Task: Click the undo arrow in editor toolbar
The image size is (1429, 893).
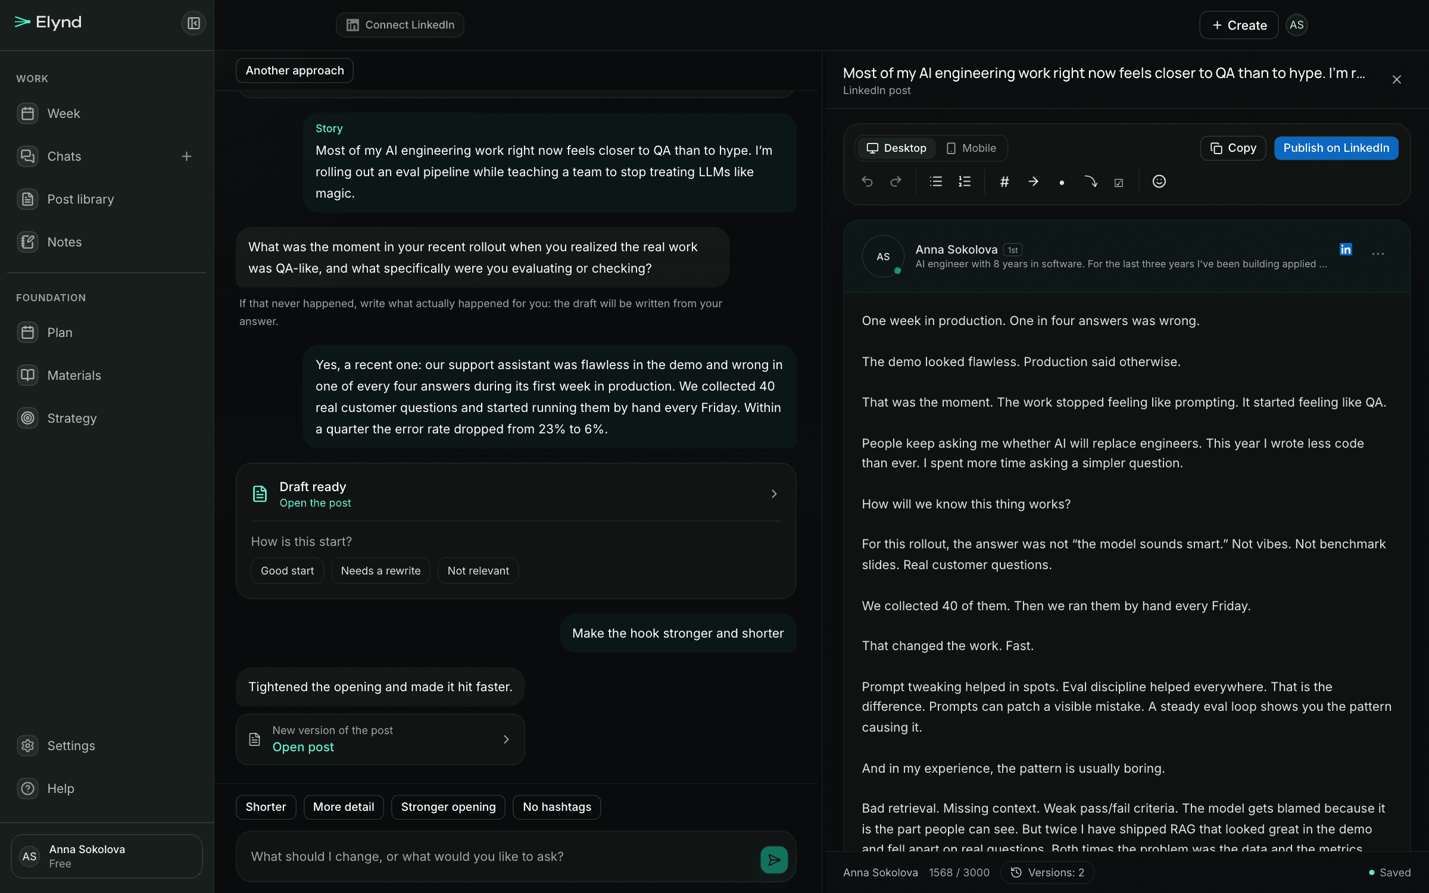Action: click(867, 182)
